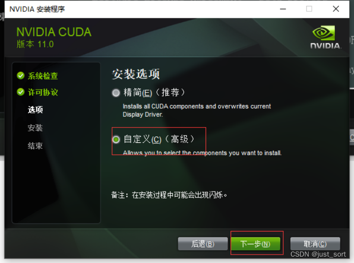Click the NVIDIA CUDA title heading

pos(54,32)
